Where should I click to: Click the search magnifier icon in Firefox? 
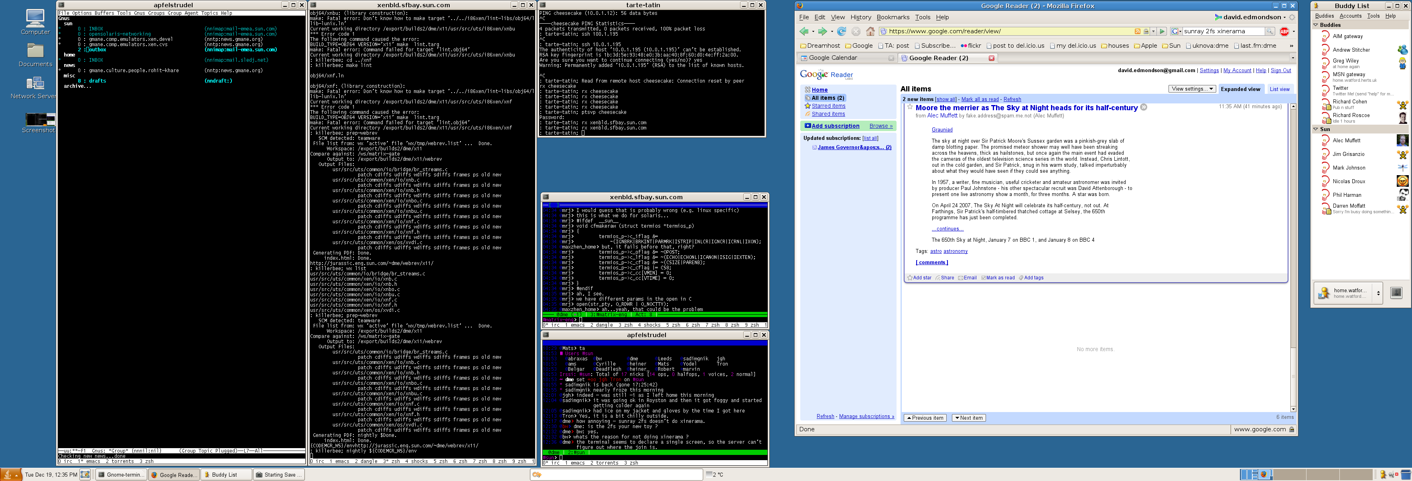click(x=1270, y=32)
